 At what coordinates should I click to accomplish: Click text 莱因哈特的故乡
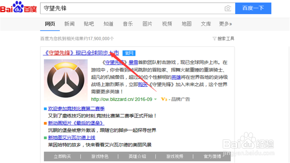pos(65,145)
